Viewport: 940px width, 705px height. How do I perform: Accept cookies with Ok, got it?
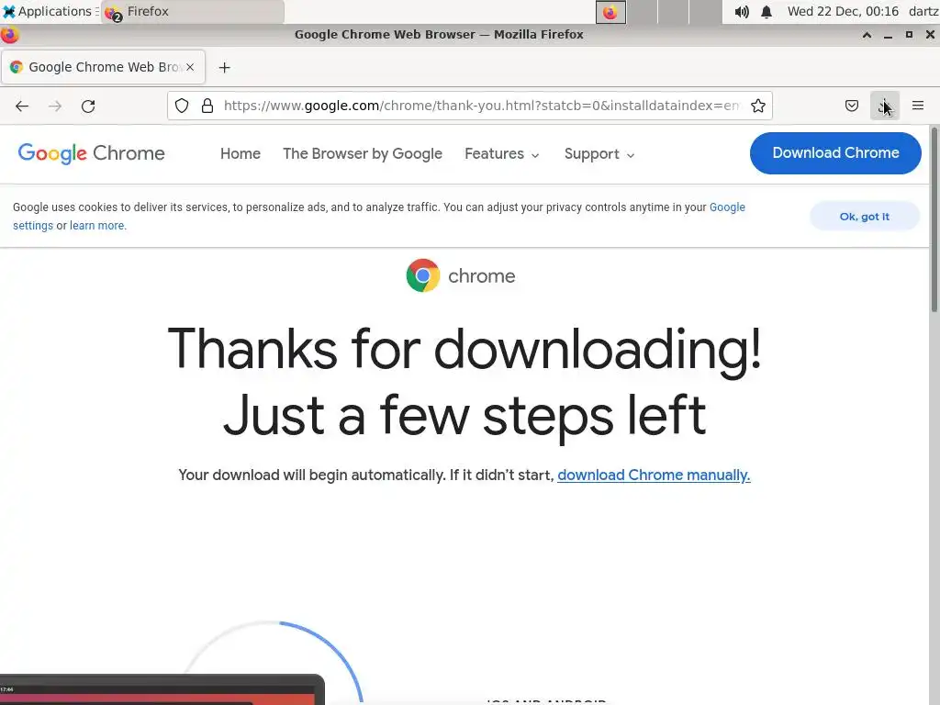click(864, 217)
